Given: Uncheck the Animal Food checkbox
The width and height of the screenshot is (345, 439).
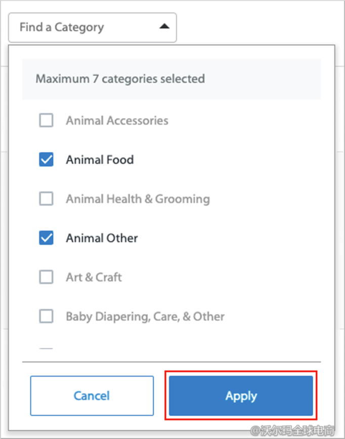Looking at the screenshot, I should click(x=46, y=160).
